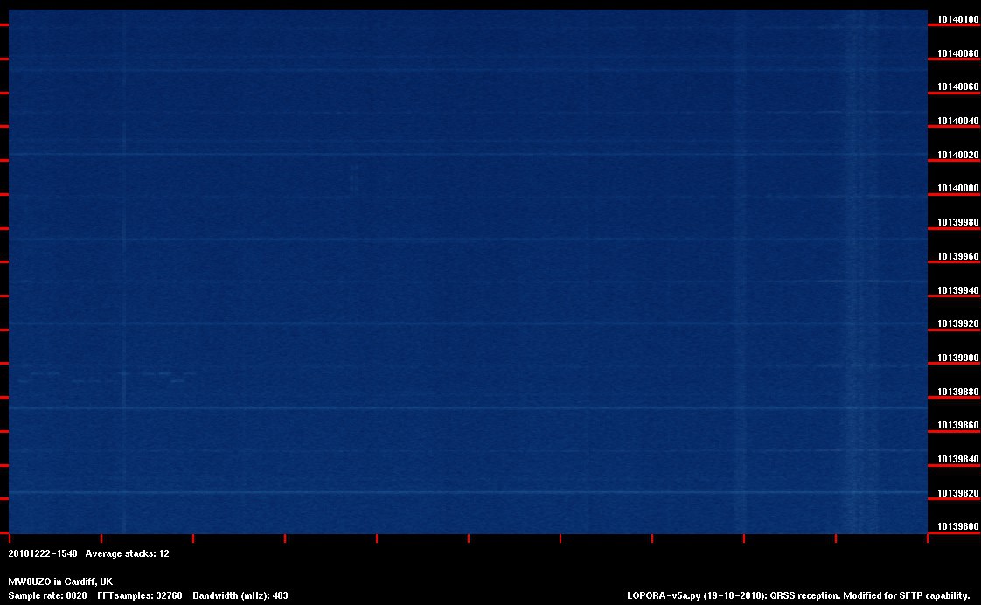Image resolution: width=981 pixels, height=605 pixels.
Task: Click the Average stacks: 12 text
Action: [x=127, y=553]
